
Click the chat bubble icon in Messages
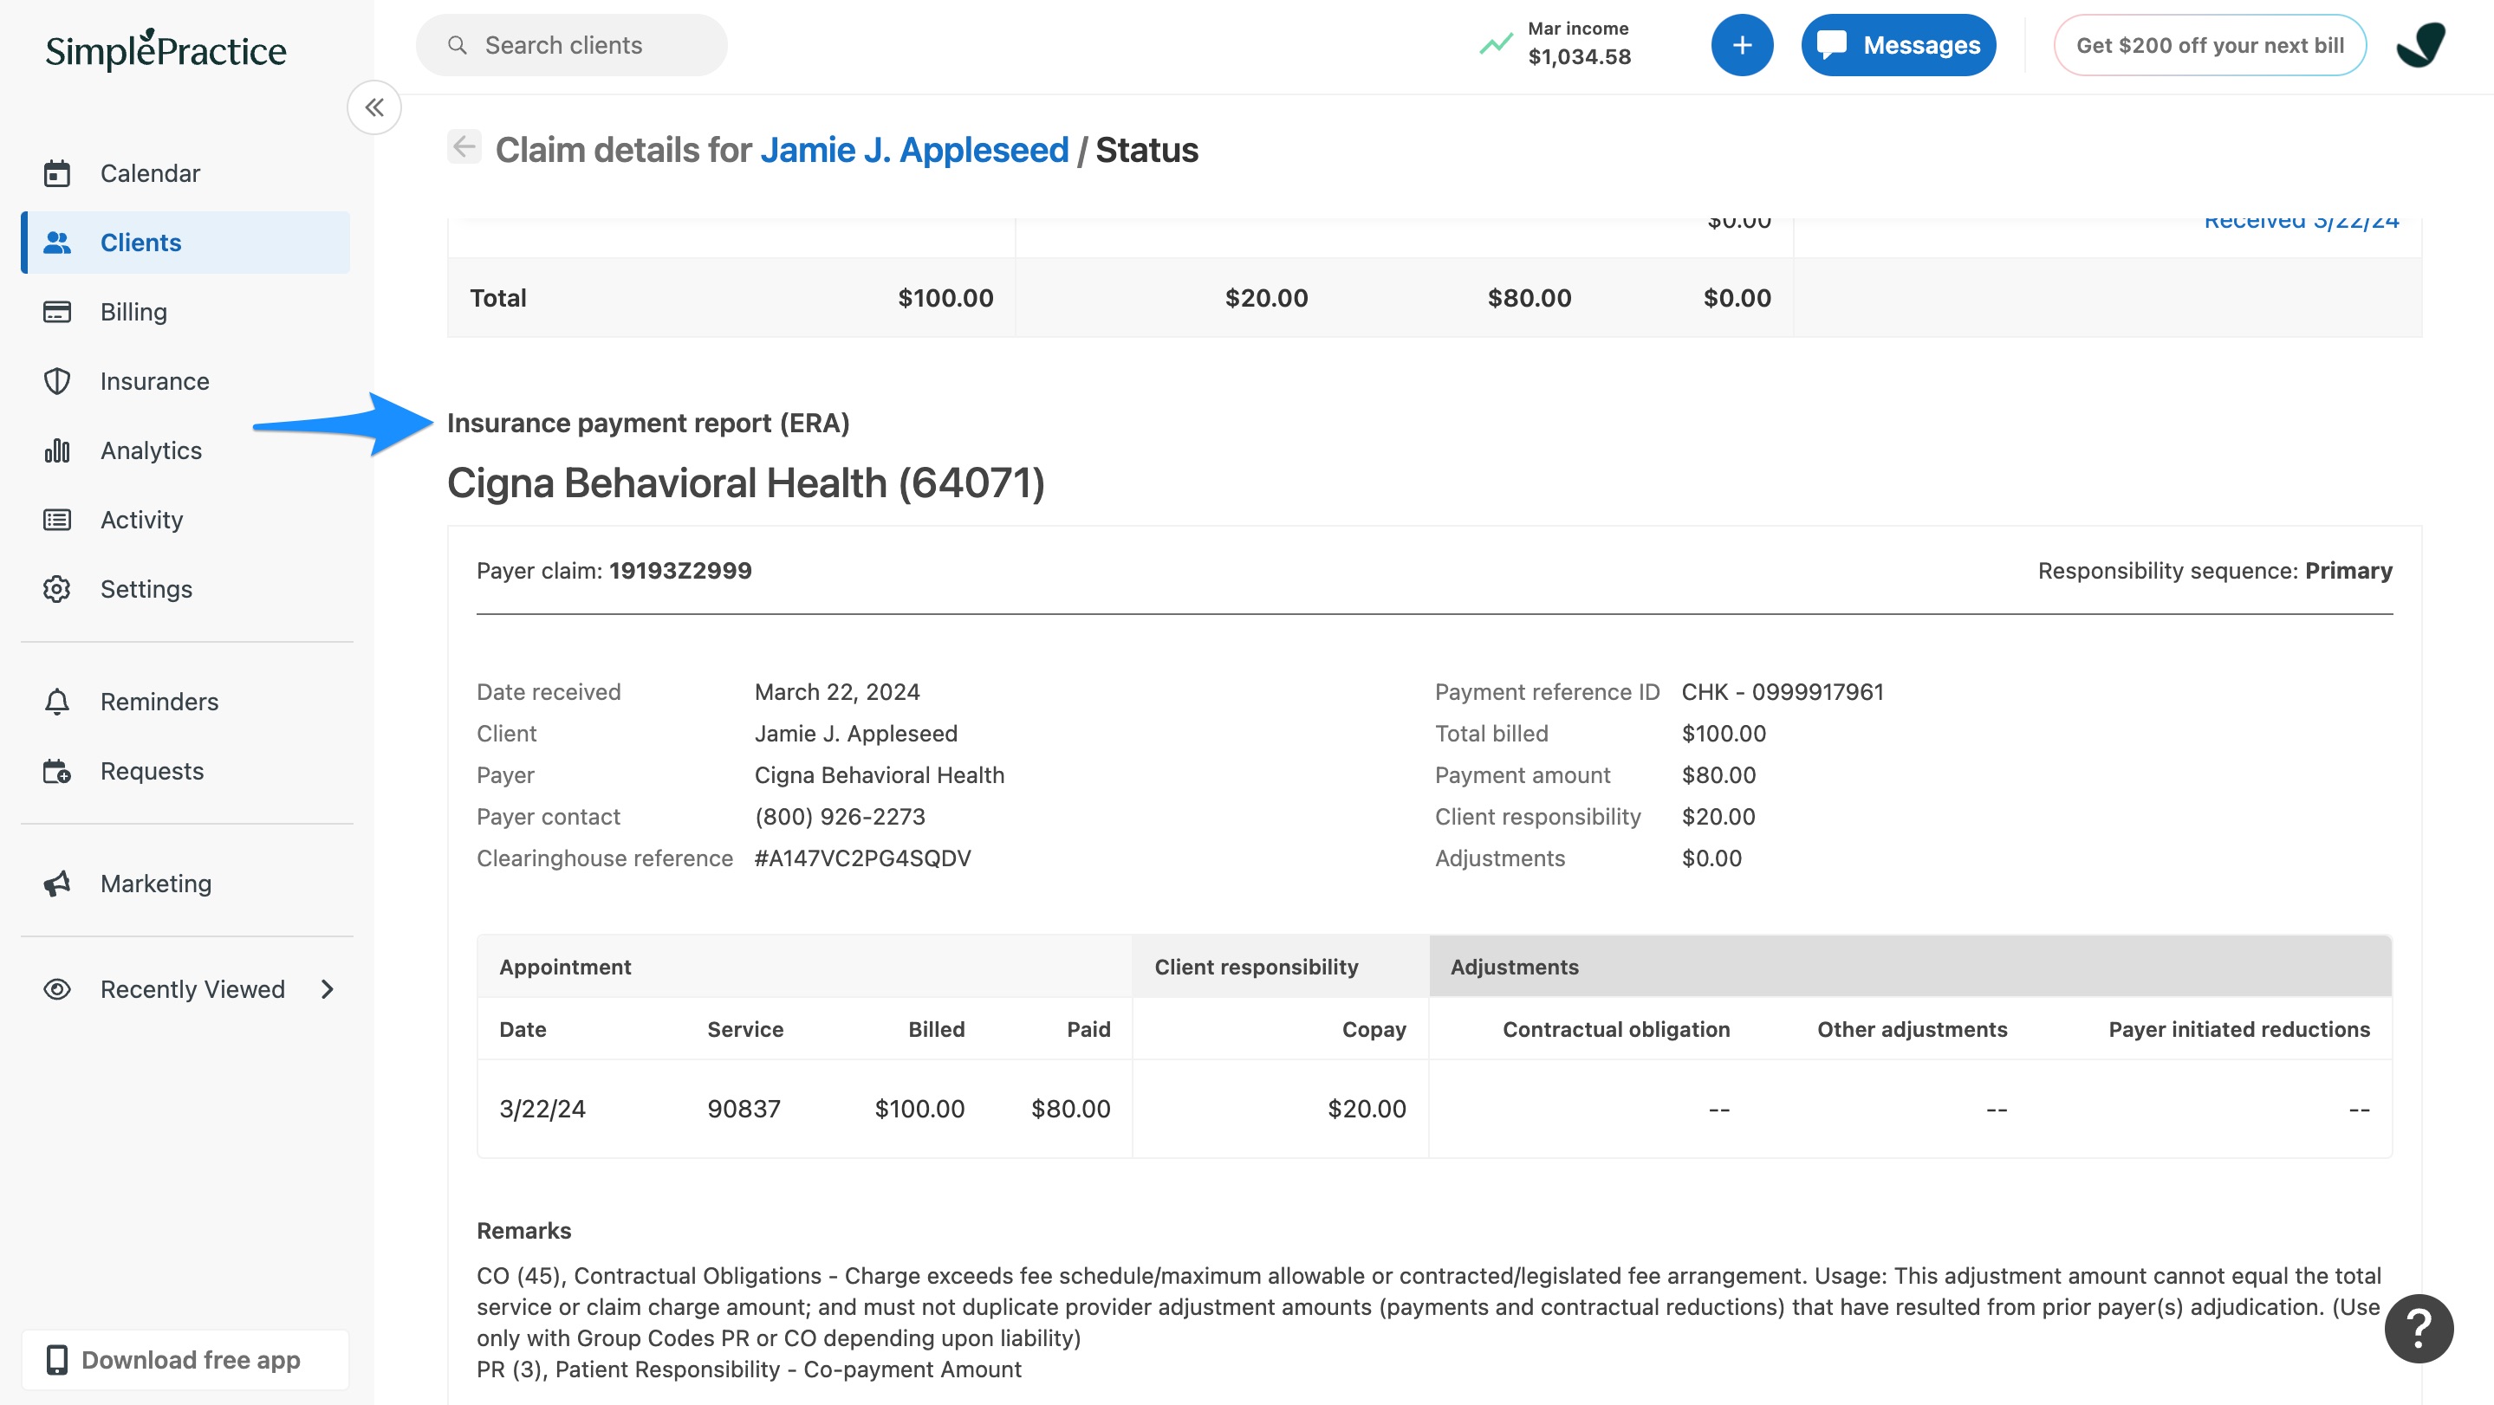point(1832,46)
